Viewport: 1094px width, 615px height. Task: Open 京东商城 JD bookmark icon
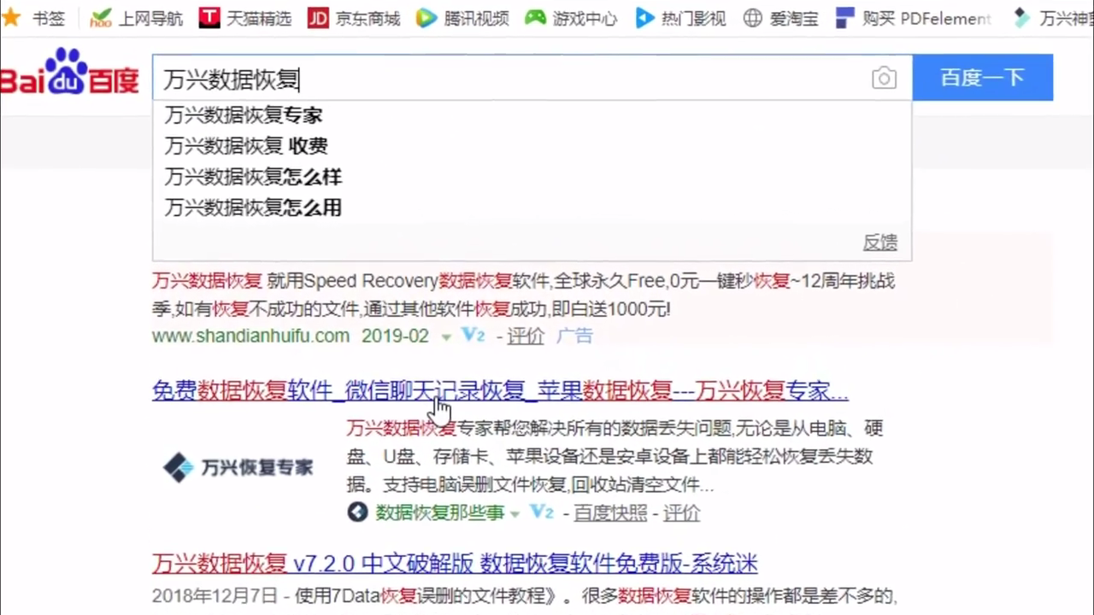coord(318,18)
